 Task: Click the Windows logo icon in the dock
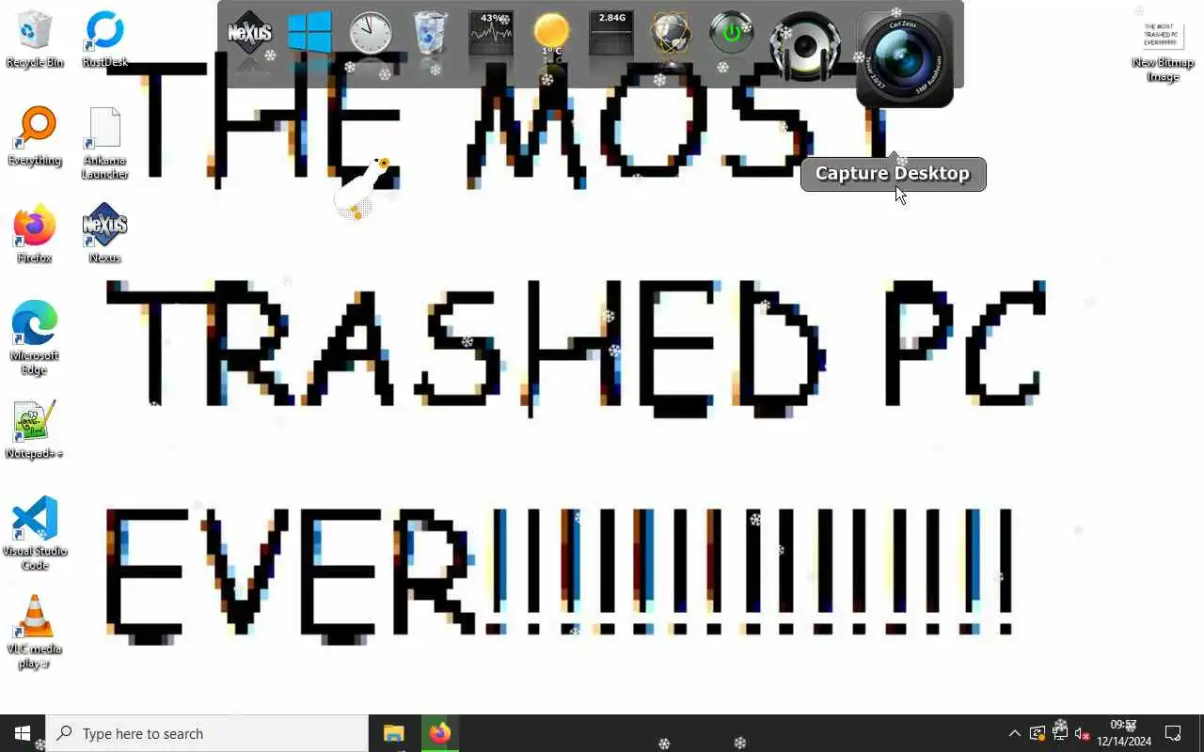(x=309, y=35)
